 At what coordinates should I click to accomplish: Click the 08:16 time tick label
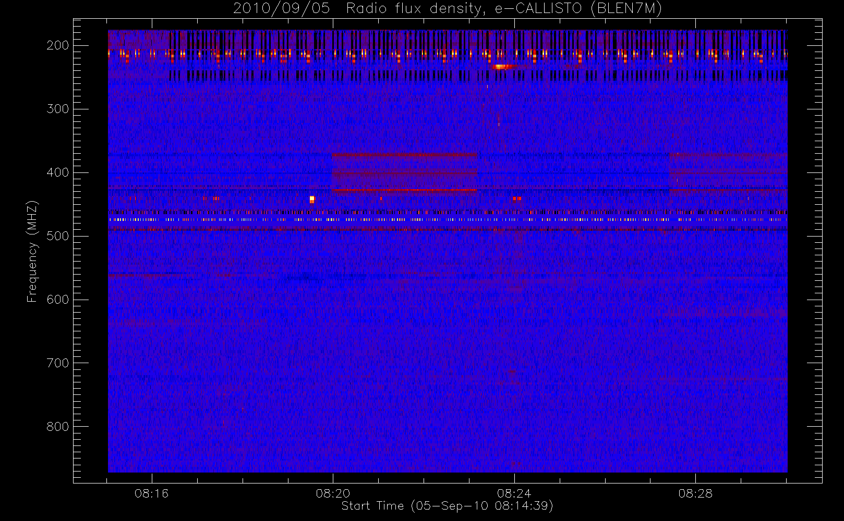click(x=151, y=493)
